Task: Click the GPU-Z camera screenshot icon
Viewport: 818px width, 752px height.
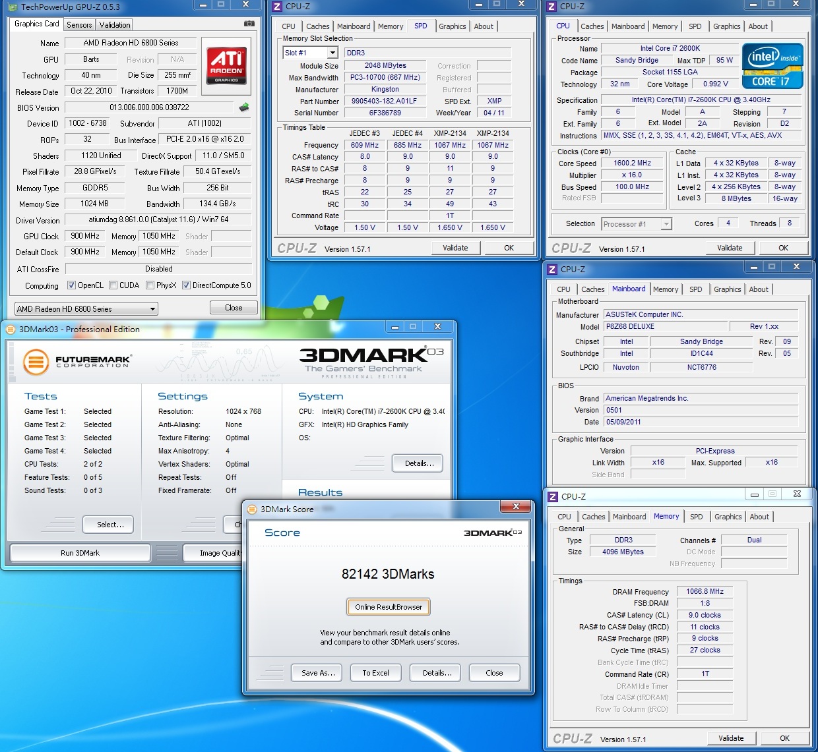Action: [x=249, y=24]
